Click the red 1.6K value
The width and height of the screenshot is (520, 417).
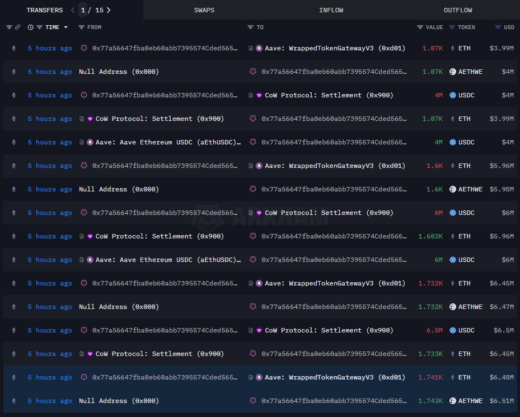point(434,166)
